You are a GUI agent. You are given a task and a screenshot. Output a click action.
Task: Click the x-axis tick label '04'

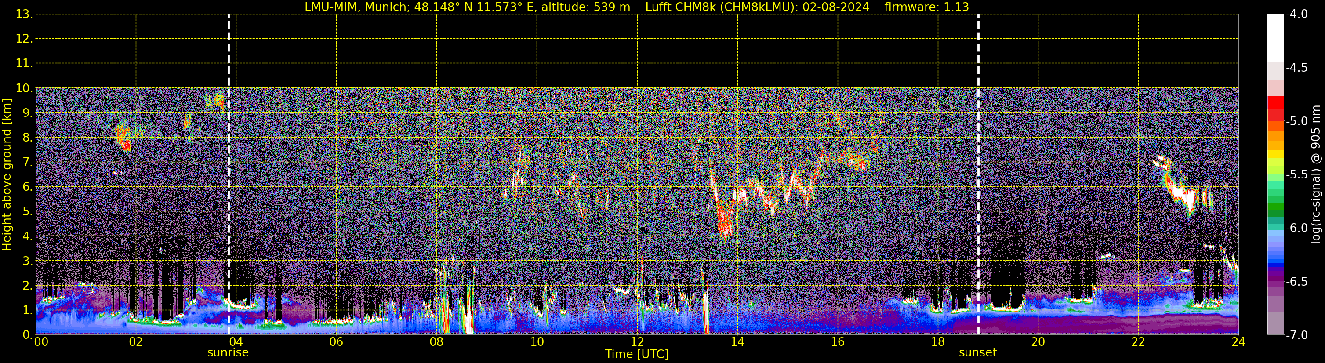click(236, 342)
